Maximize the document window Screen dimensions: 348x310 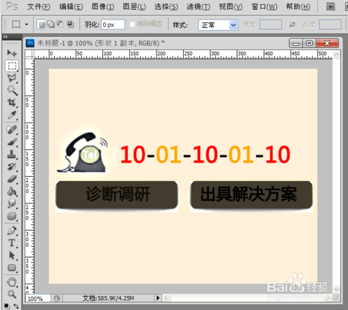[x=309, y=43]
